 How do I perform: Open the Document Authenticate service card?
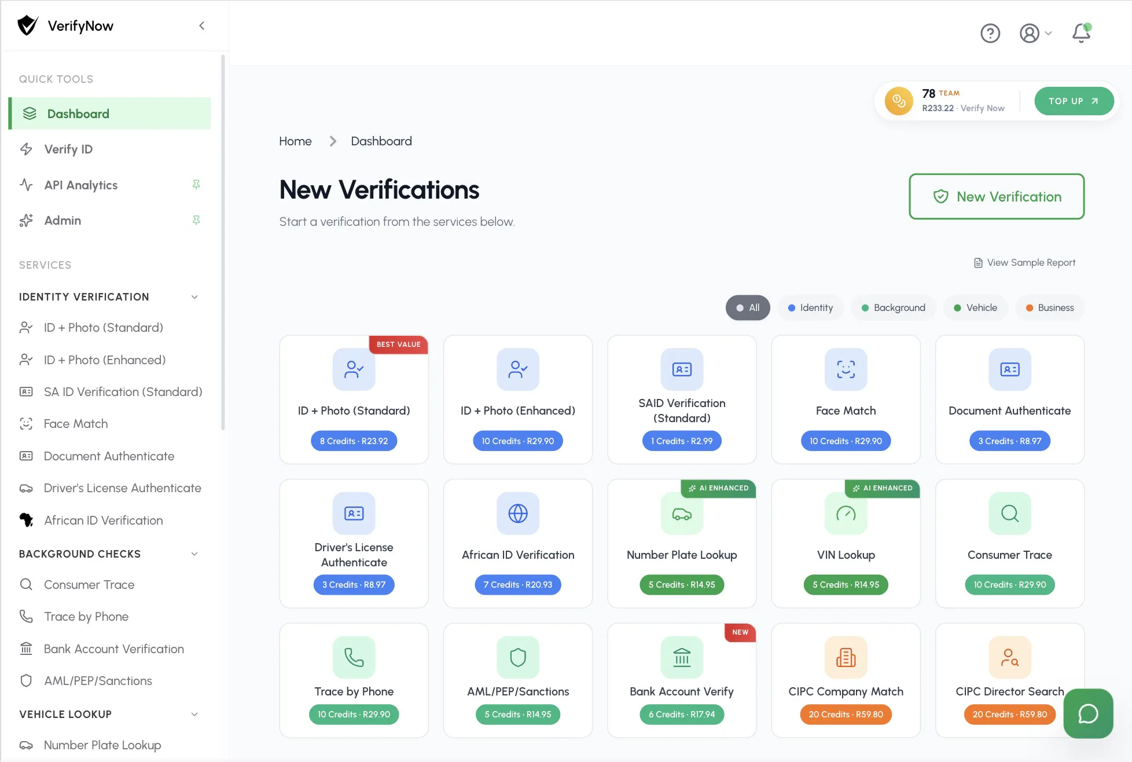(1010, 400)
